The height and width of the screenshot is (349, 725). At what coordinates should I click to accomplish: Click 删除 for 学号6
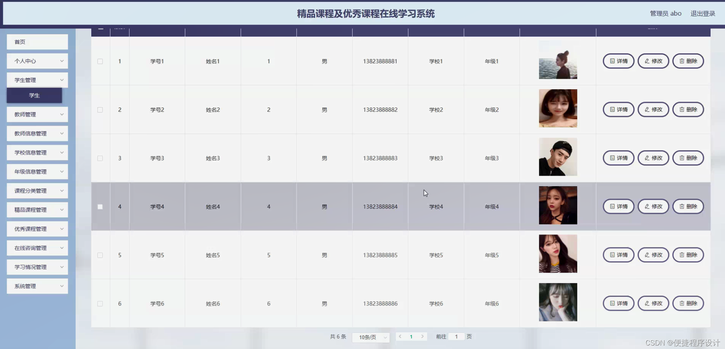688,303
